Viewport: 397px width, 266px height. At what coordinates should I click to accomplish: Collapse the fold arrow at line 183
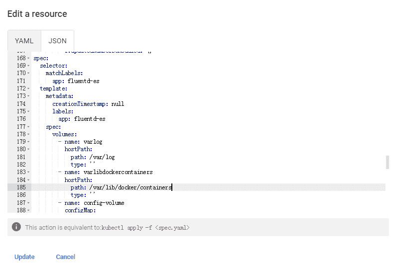coord(28,172)
